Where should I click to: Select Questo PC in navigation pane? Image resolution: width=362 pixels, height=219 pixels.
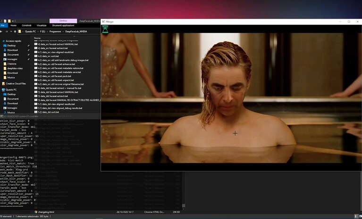pyautogui.click(x=11, y=89)
